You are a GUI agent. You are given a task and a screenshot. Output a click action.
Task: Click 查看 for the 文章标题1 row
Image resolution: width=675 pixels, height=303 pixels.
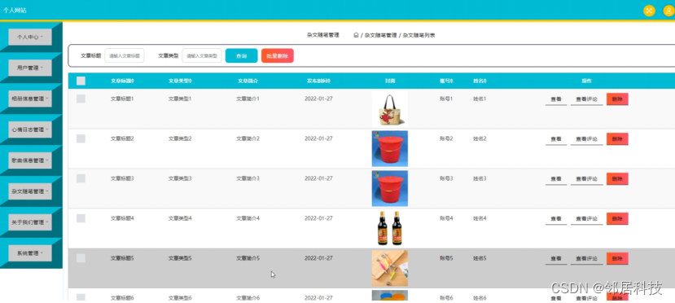[x=556, y=99]
